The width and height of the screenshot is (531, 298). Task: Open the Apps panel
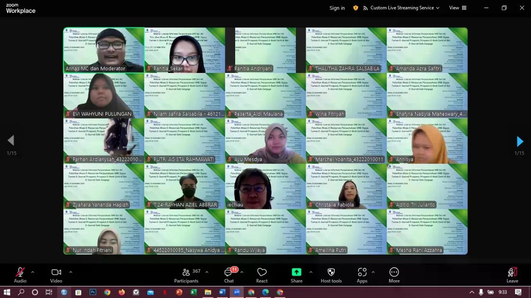pyautogui.click(x=362, y=275)
